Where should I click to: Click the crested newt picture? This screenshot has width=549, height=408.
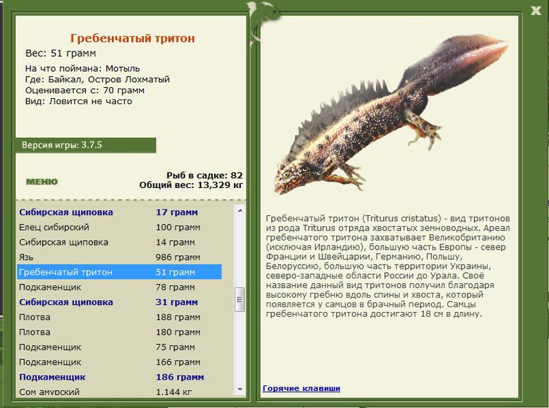(390, 114)
